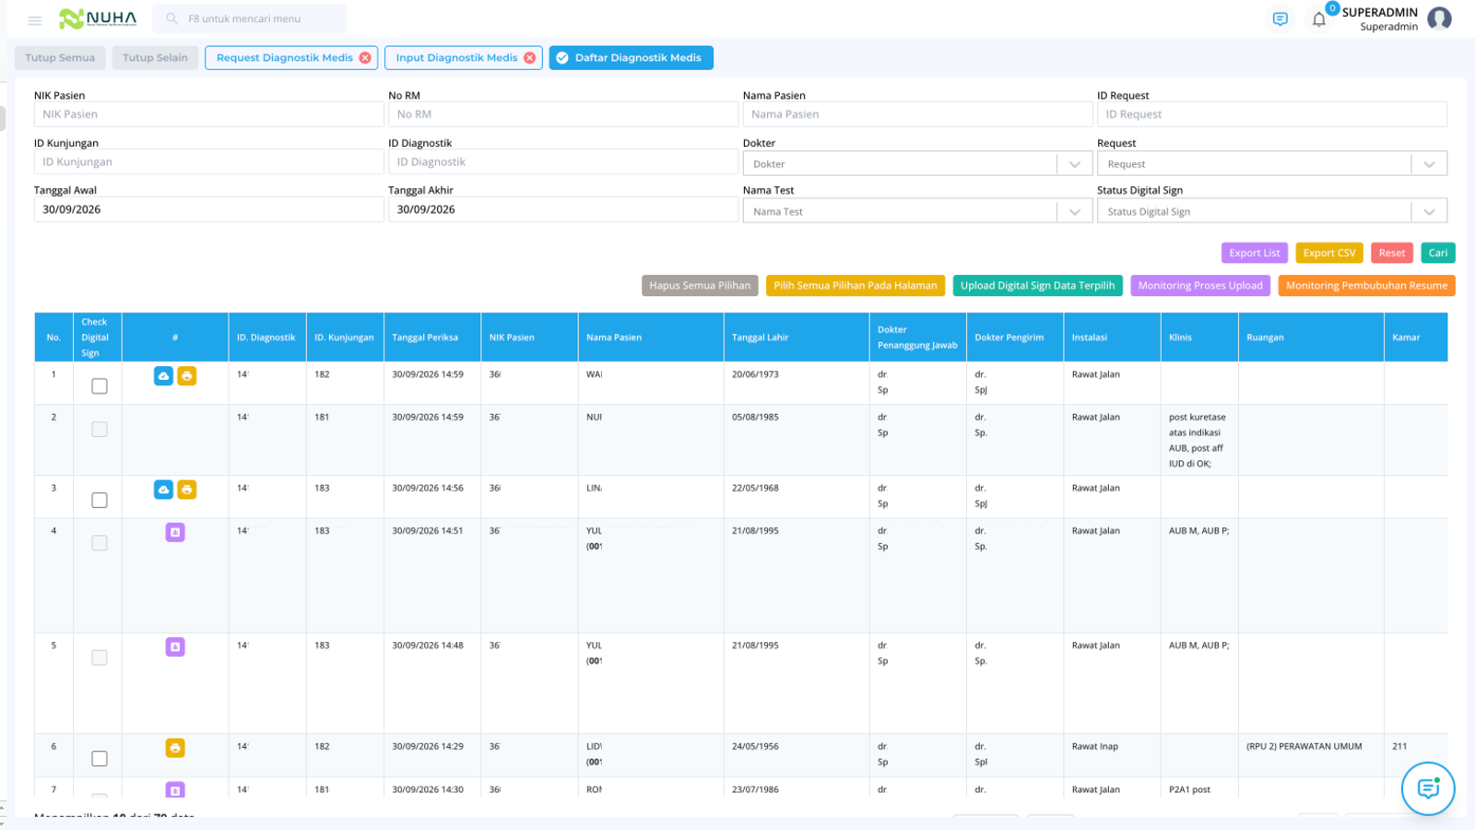The image size is (1475, 830).
Task: Click the Export CSV button
Action: coord(1329,253)
